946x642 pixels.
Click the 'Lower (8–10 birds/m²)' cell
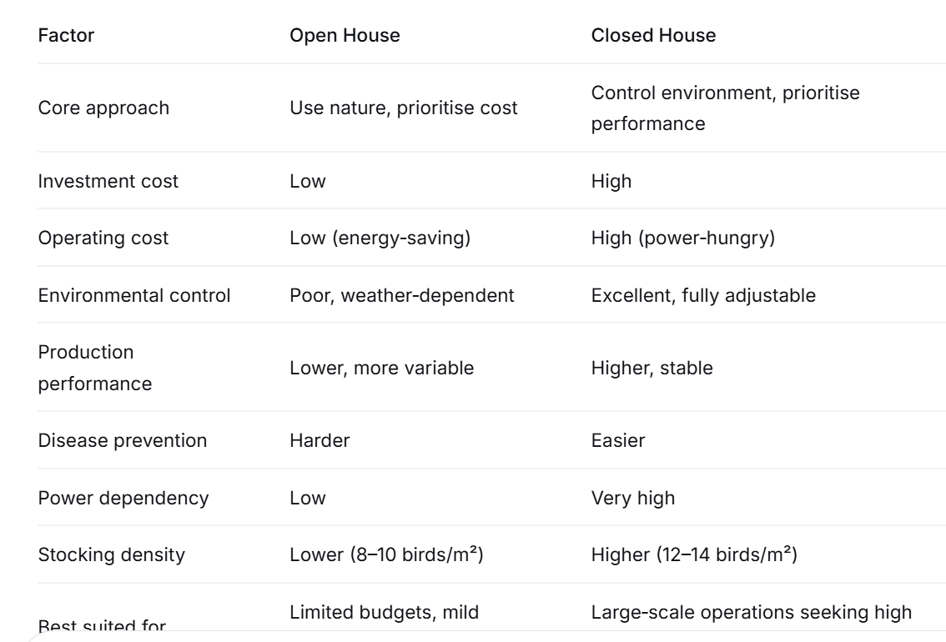(x=387, y=554)
